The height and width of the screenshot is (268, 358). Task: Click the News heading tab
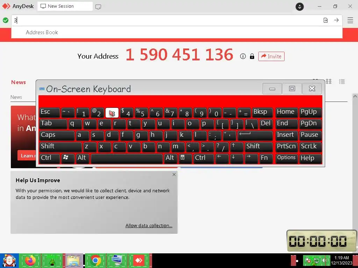coord(19,82)
